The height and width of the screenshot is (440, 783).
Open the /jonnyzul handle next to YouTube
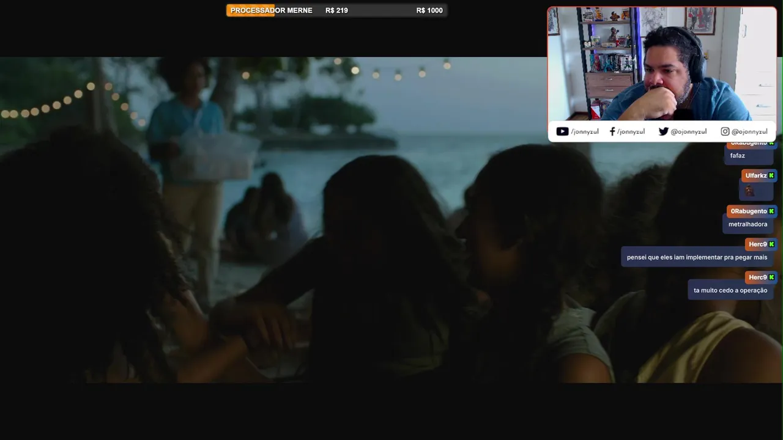(585, 131)
